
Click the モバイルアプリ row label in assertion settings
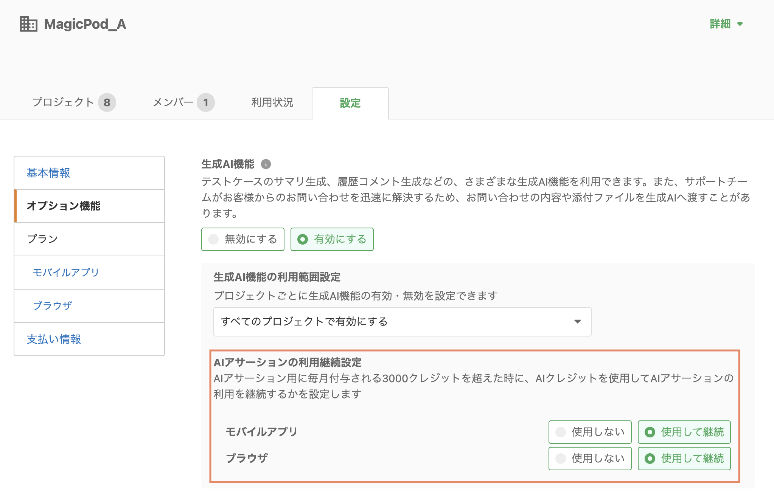point(261,432)
